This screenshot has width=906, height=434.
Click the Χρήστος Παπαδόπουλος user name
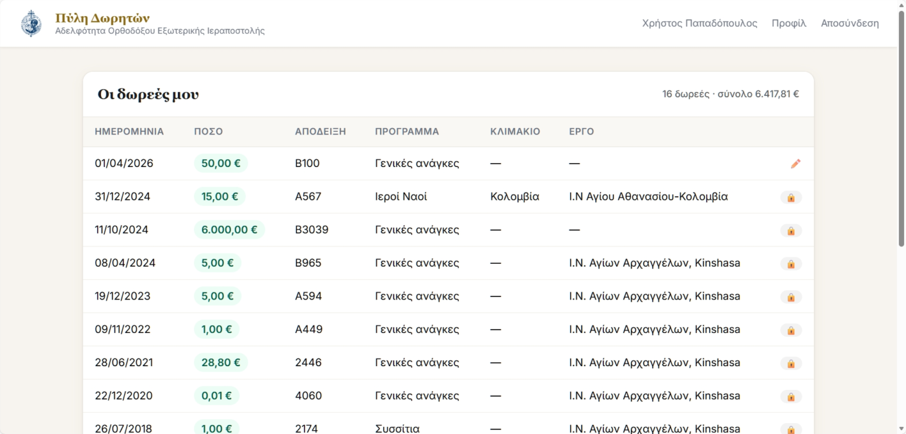point(699,23)
